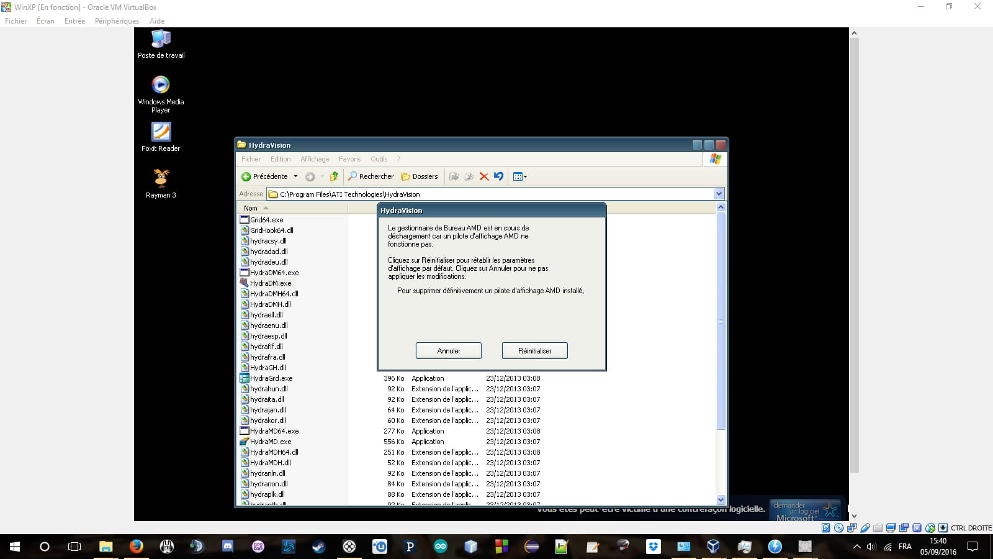The width and height of the screenshot is (993, 559).
Task: Click the red X delete icon
Action: [x=484, y=176]
